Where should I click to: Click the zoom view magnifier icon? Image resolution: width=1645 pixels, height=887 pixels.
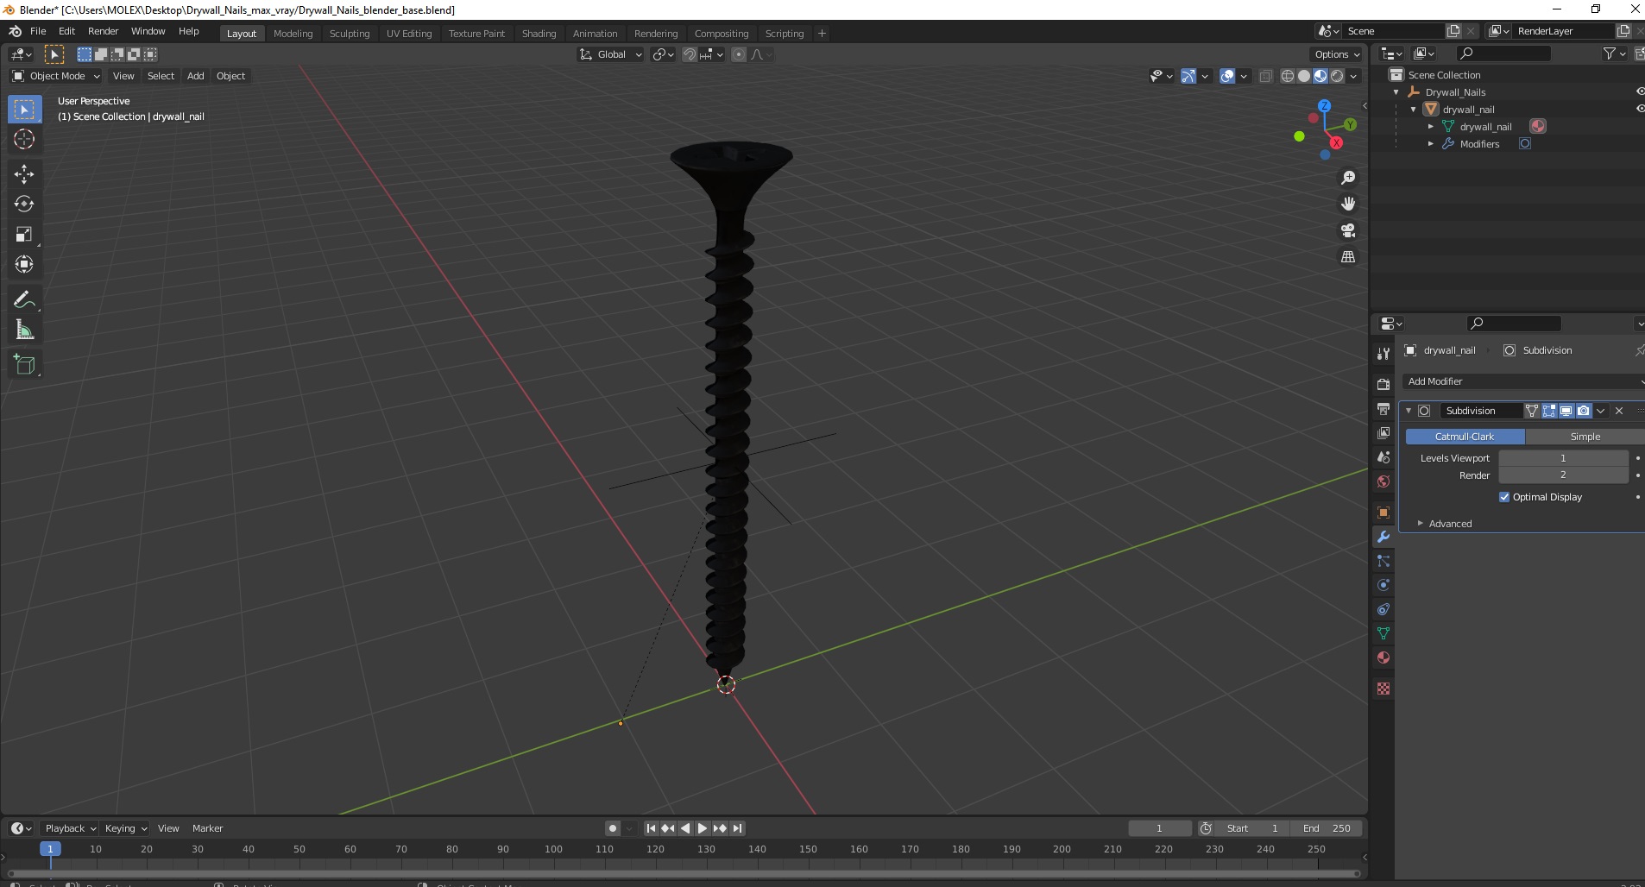pos(1347,178)
